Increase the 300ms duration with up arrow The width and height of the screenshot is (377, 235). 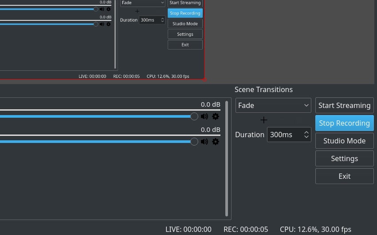coord(306,132)
